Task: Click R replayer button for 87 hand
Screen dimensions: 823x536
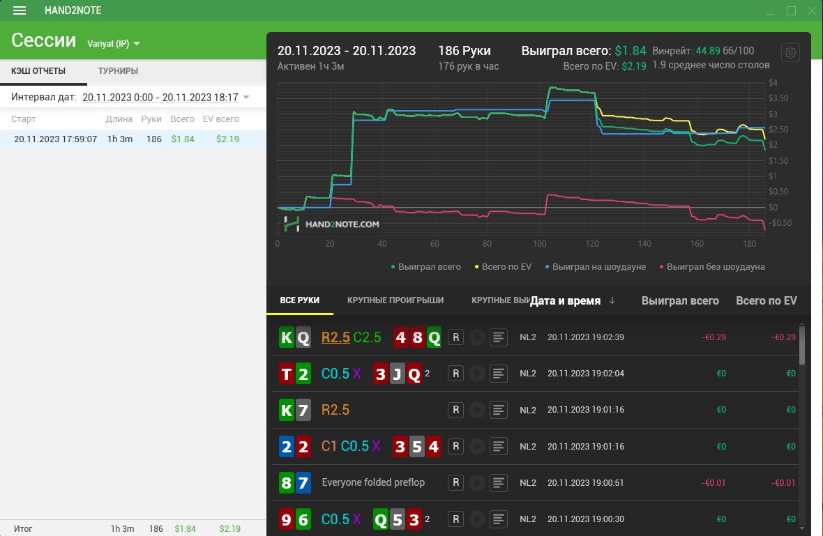Action: [455, 482]
